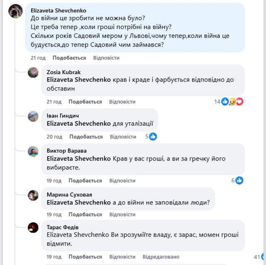Click the 21 год timestamp on top comment
The width and height of the screenshot is (266, 265).
point(38,58)
